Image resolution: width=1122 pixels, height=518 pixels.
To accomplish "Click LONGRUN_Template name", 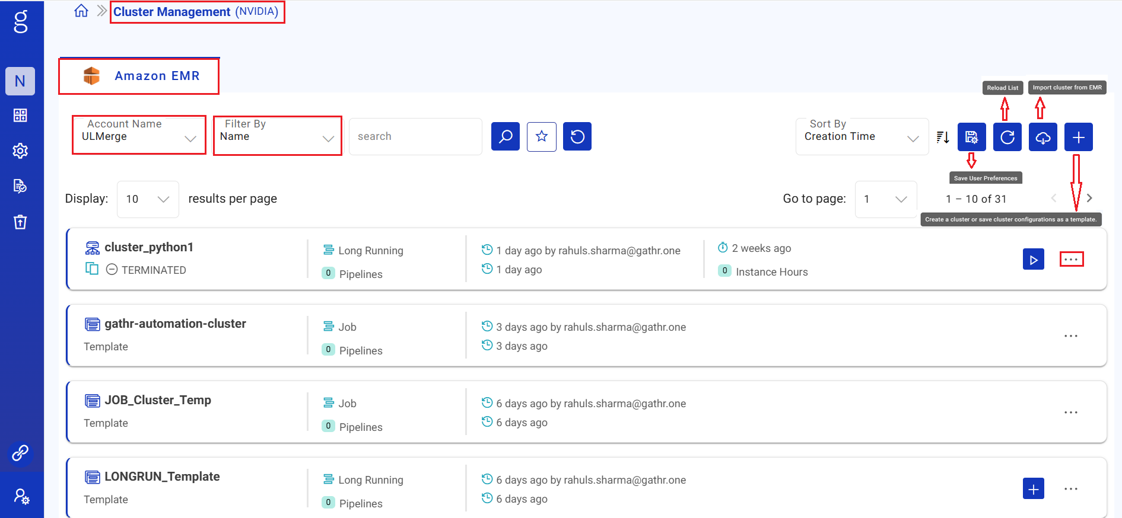I will pyautogui.click(x=162, y=477).
